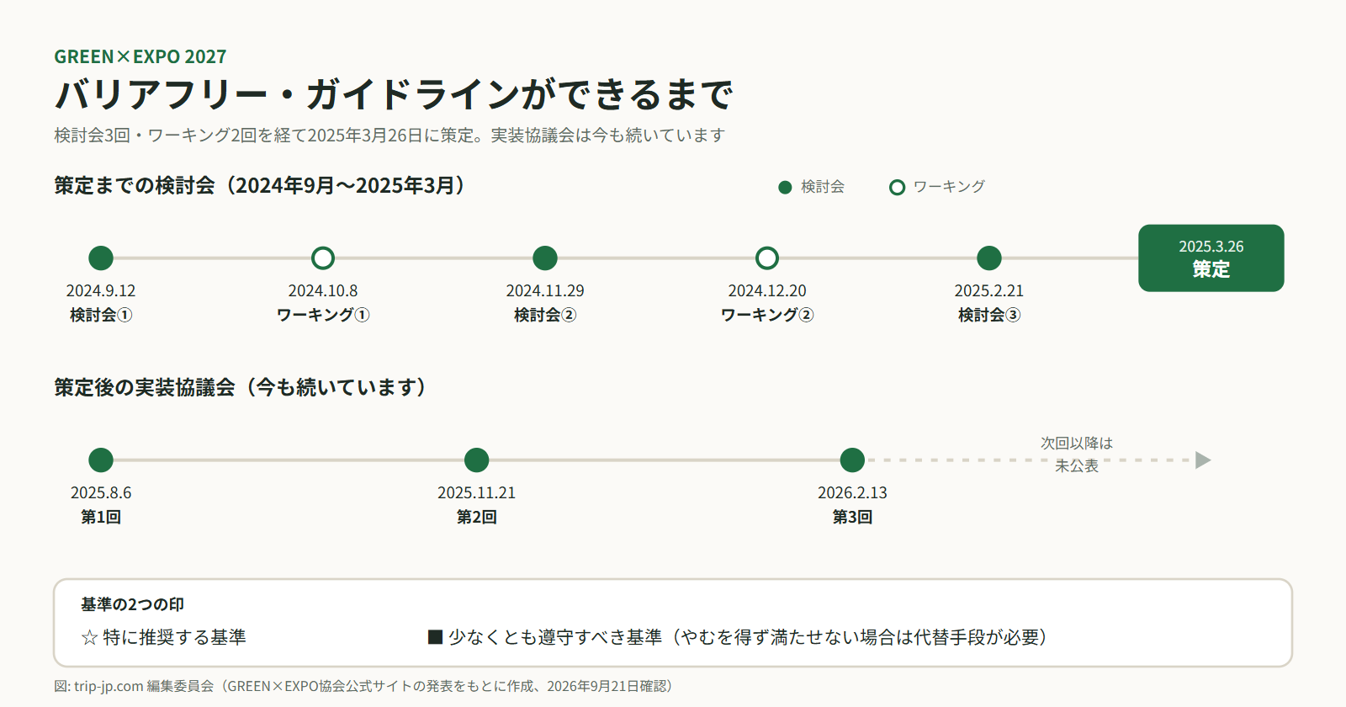Click the GREEN×EXPO 2027 heading text

tap(140, 56)
